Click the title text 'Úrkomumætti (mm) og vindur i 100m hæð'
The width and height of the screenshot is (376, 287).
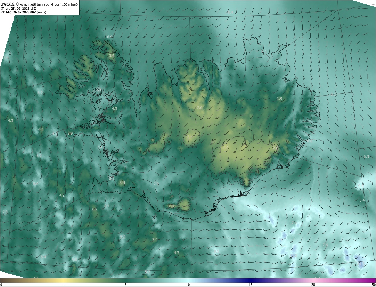tap(47, 4)
